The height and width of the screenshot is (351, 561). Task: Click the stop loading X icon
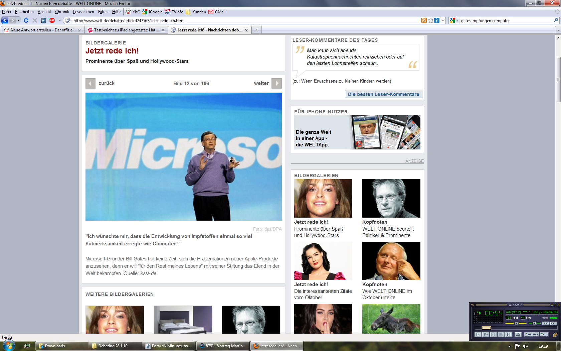tap(35, 20)
